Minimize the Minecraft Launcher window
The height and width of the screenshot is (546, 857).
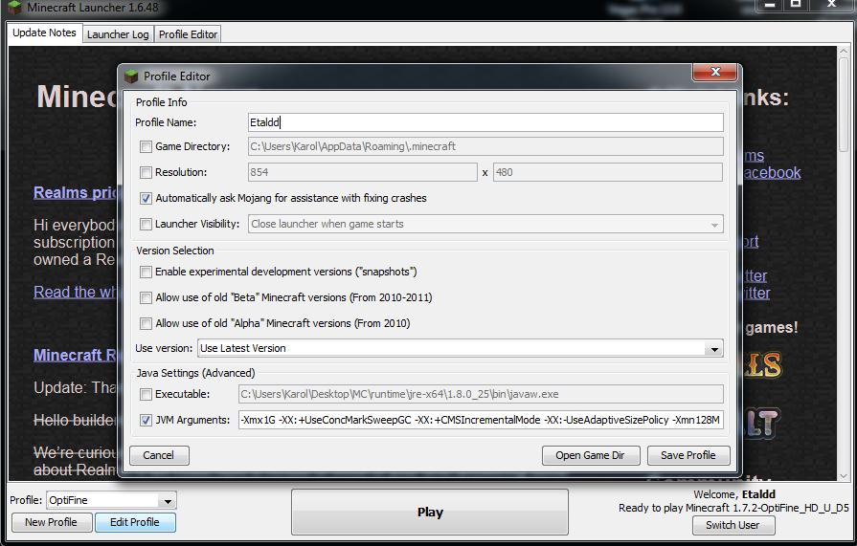coord(770,5)
